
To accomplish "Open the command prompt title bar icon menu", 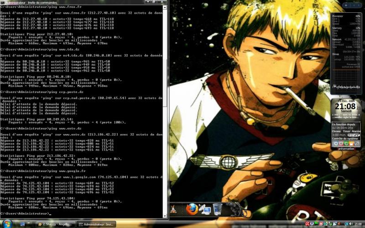I will click(x=3, y=2).
